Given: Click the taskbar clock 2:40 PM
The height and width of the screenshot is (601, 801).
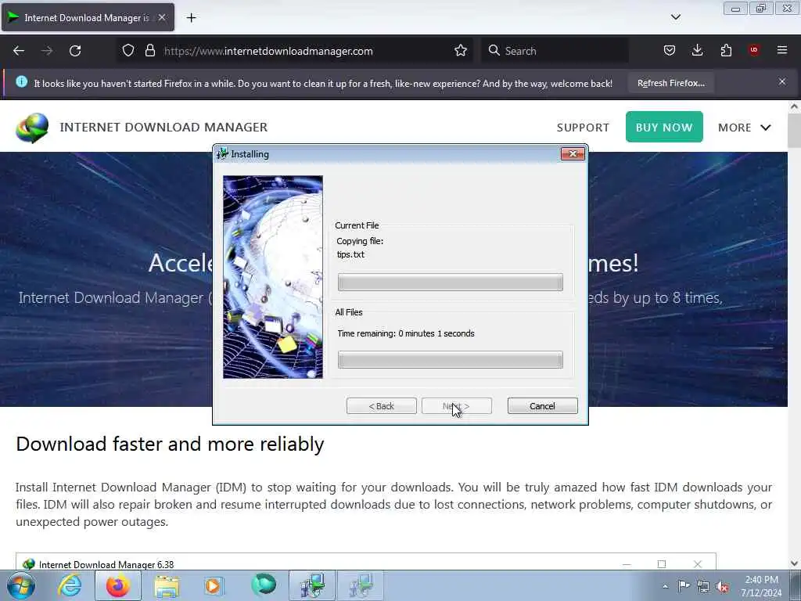Looking at the screenshot, I should pos(761,580).
